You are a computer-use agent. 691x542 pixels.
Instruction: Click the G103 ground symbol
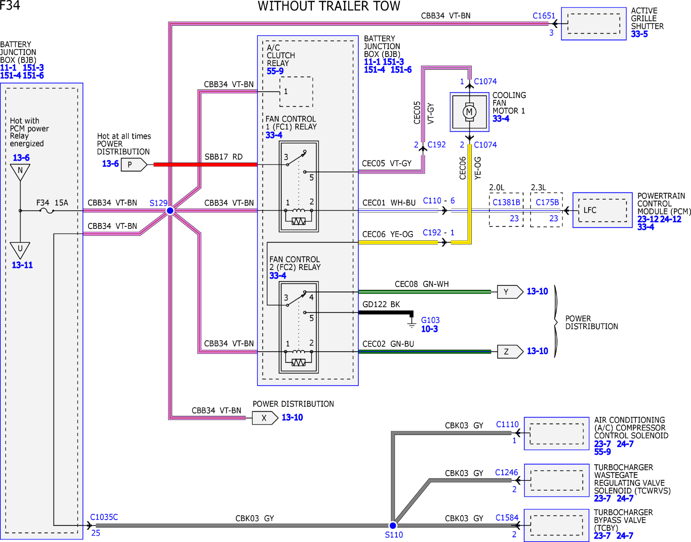click(411, 321)
